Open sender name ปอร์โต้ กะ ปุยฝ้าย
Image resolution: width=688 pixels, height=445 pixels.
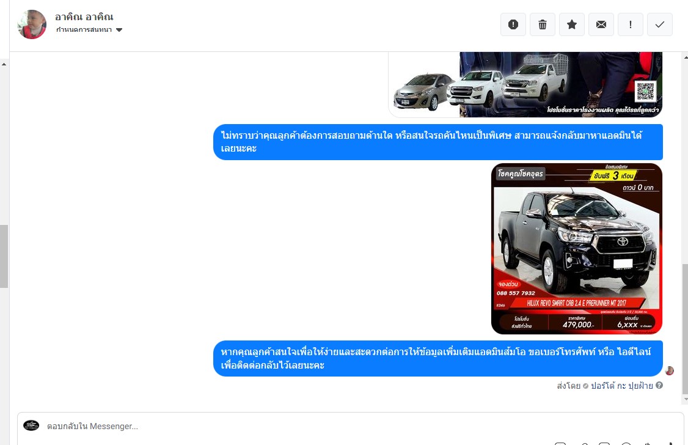[622, 386]
